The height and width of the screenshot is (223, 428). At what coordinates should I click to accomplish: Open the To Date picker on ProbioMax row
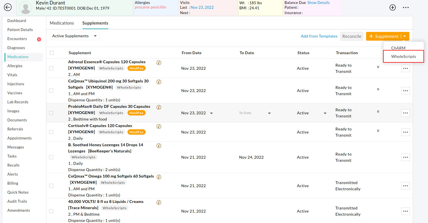coord(269,113)
